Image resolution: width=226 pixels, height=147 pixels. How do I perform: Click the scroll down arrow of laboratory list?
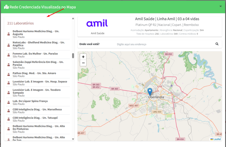[x=73, y=139]
